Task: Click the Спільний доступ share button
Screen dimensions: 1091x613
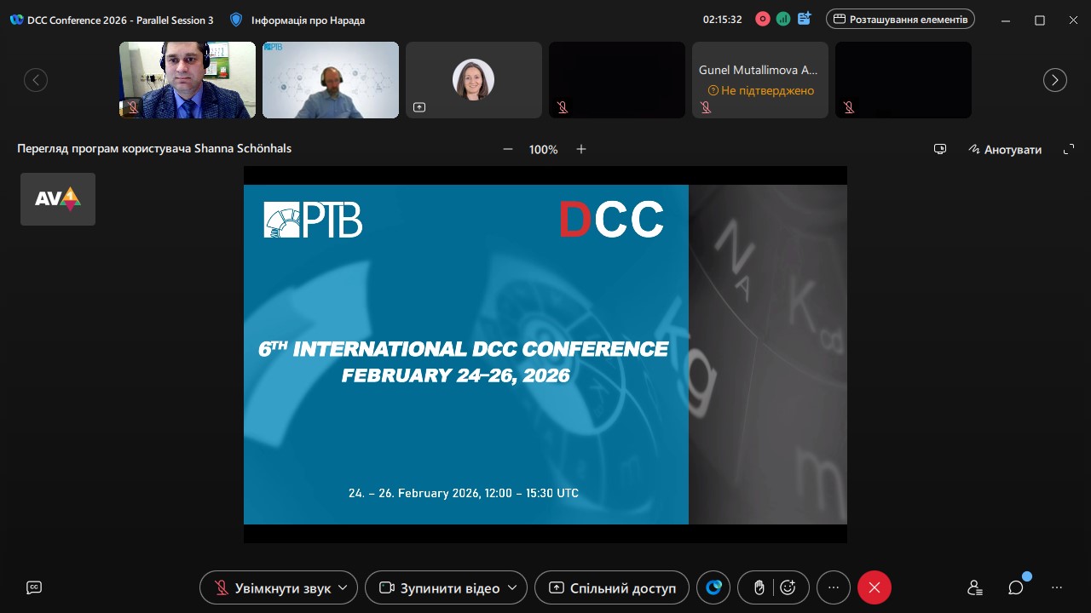Action: (612, 587)
